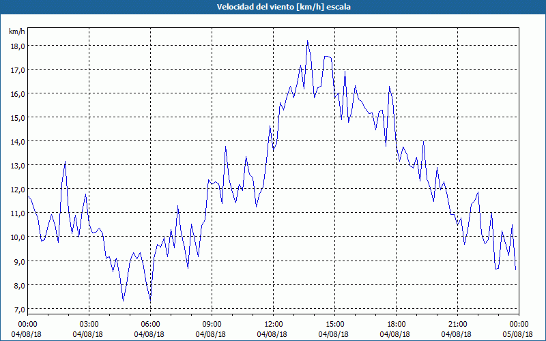Click the '09:00' x-axis time
This screenshot has width=546, height=341.
click(212, 325)
